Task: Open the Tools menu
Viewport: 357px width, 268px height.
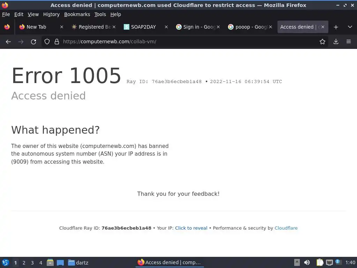Action: [100, 14]
